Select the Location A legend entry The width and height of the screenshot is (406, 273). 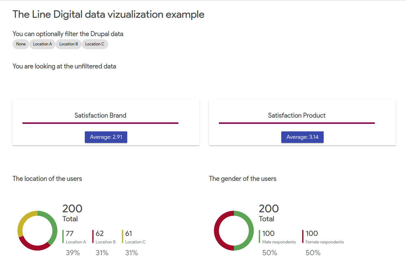(75, 237)
